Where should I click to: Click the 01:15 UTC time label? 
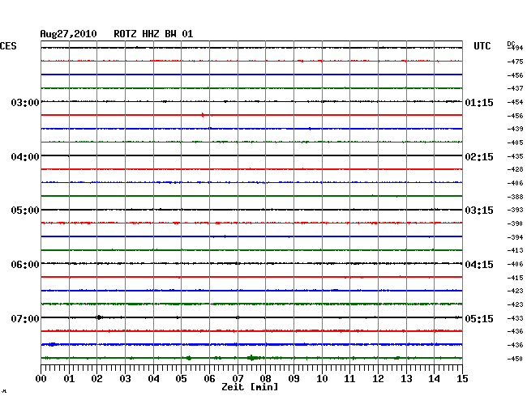coord(479,102)
